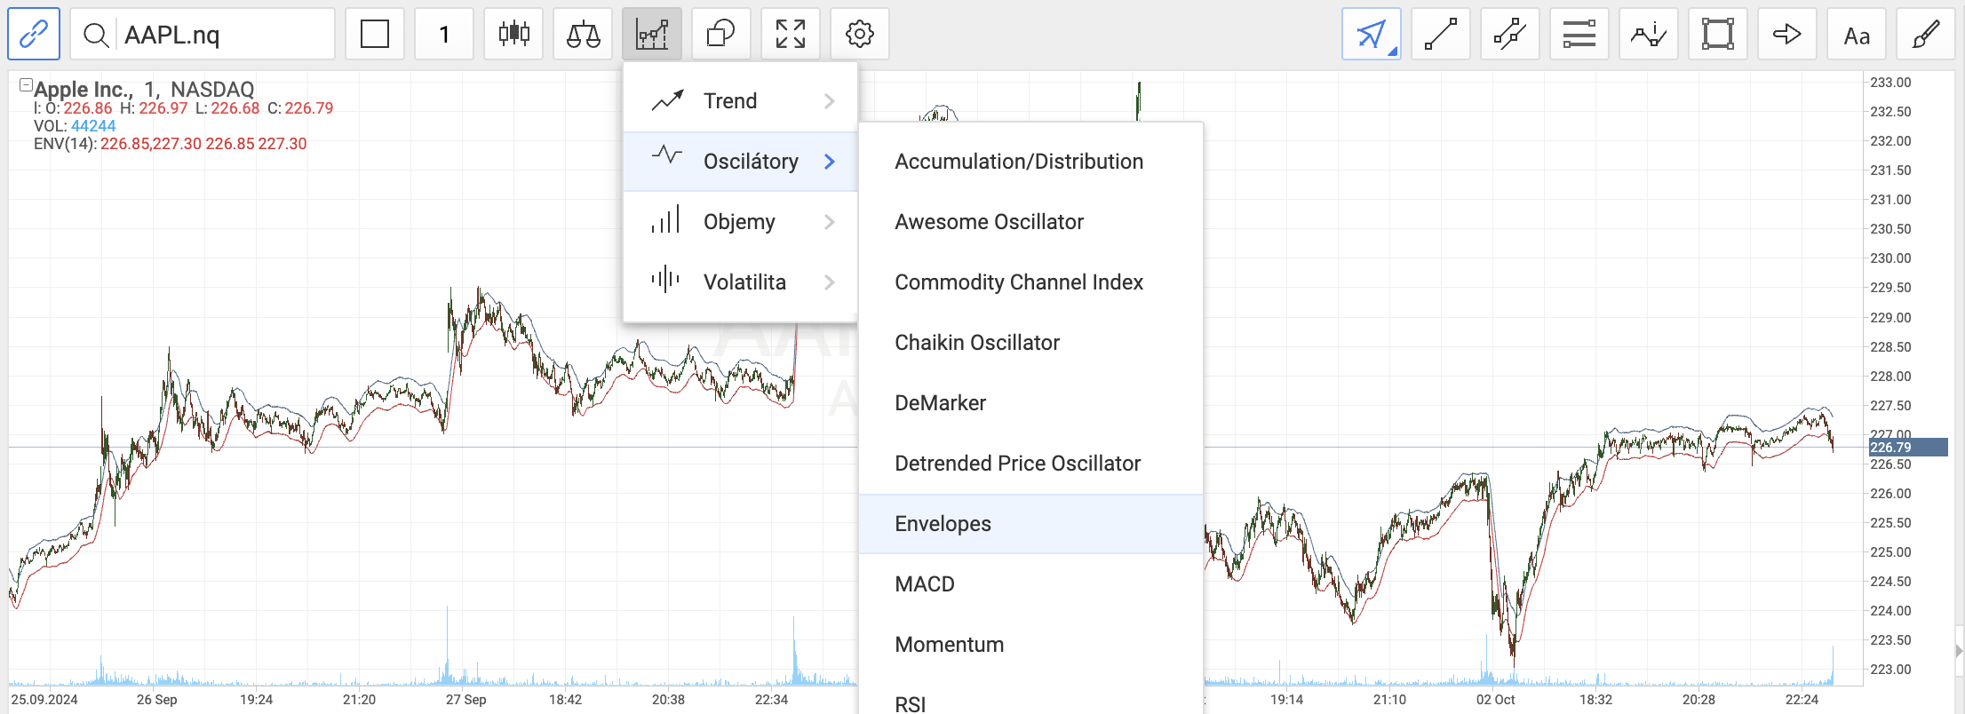This screenshot has height=714, width=1965.
Task: Click the Apple Inc. chart title
Action: pyautogui.click(x=84, y=90)
